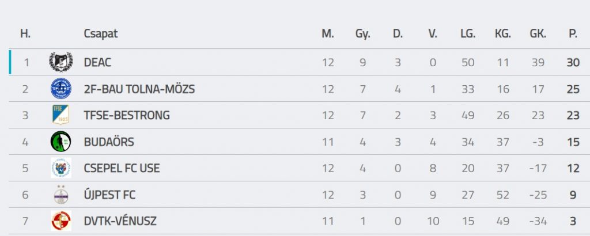This screenshot has width=590, height=236.
Task: Select the TFSE-BESTRONG team name
Action: point(127,115)
